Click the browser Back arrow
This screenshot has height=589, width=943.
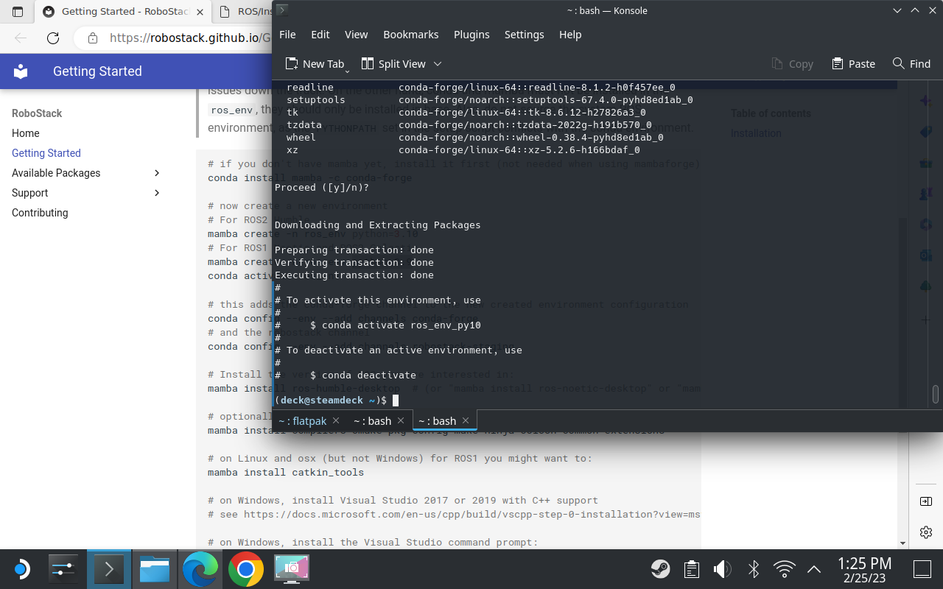21,38
